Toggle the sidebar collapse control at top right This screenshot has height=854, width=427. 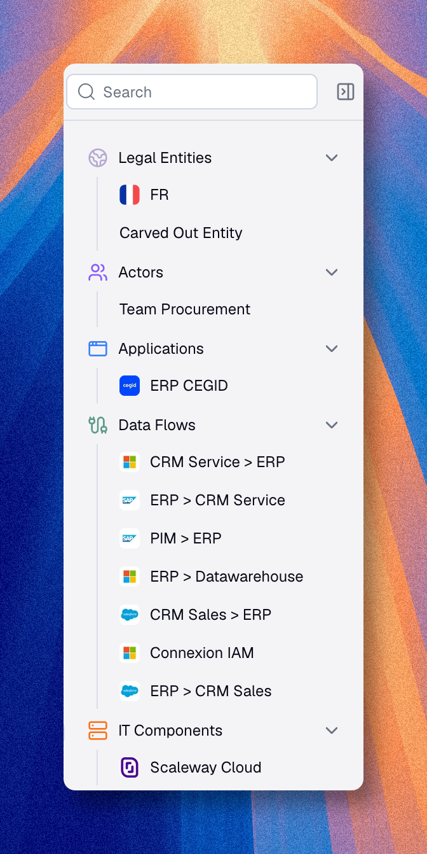coord(345,92)
